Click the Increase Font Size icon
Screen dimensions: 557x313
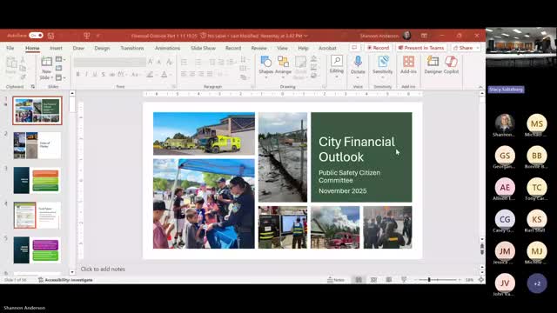point(151,62)
